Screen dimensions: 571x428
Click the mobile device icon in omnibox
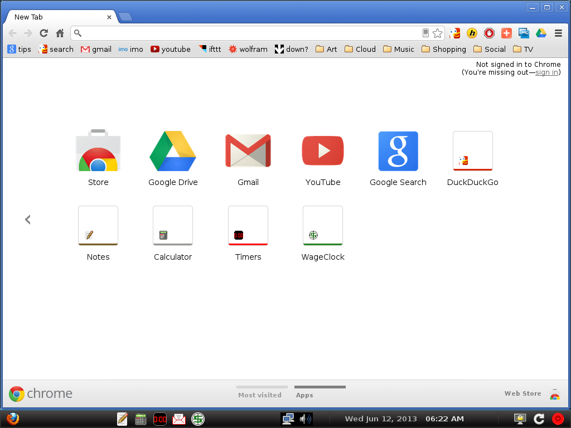(425, 33)
